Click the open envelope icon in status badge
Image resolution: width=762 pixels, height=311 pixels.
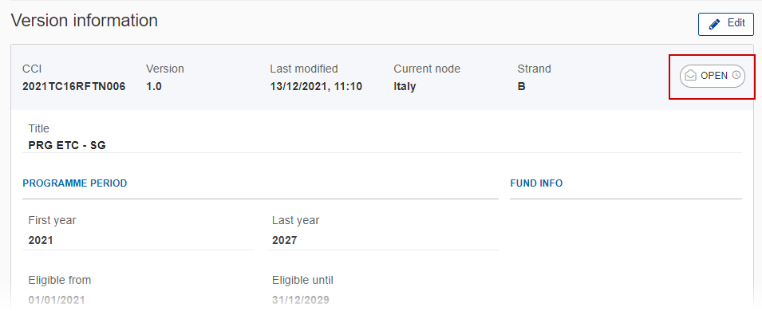click(x=690, y=77)
